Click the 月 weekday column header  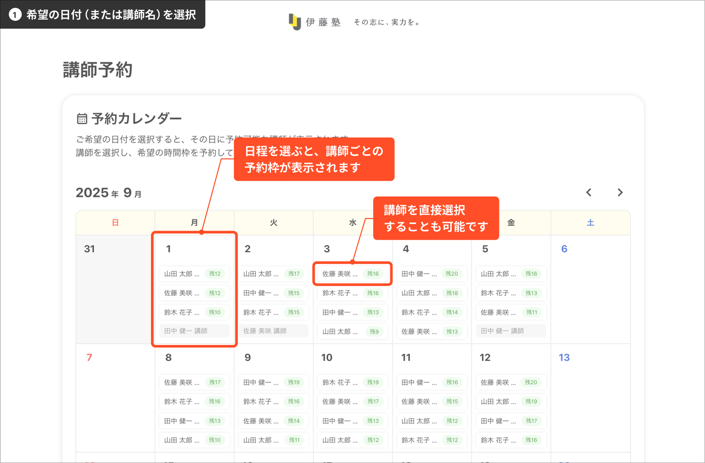point(194,223)
